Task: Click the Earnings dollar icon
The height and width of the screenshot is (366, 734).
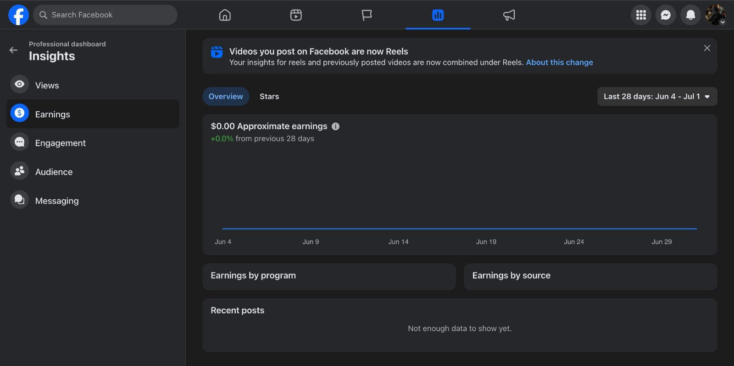Action: pos(20,113)
